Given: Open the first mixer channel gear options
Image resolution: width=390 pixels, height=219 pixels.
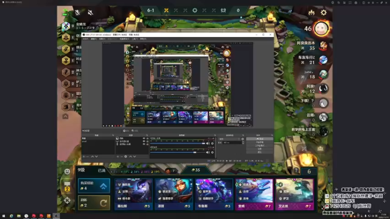Looking at the screenshot, I should click(213, 144).
